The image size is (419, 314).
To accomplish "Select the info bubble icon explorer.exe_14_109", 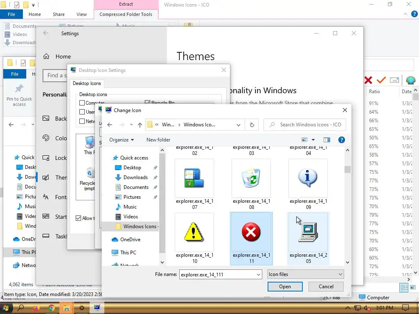I will click(308, 184).
